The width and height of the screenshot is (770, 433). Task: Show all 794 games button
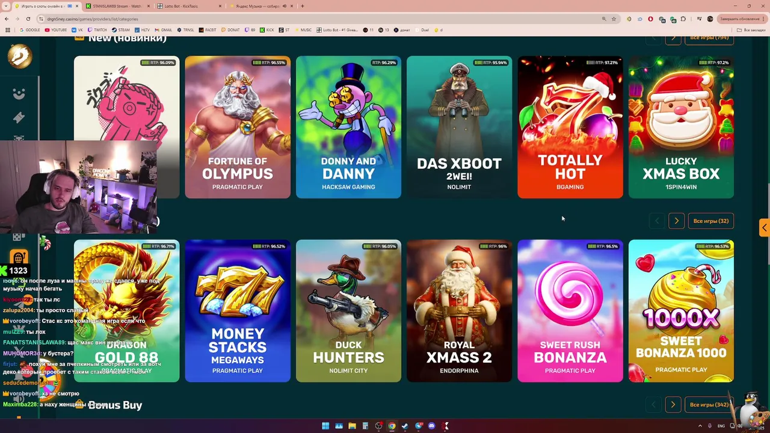tap(709, 38)
